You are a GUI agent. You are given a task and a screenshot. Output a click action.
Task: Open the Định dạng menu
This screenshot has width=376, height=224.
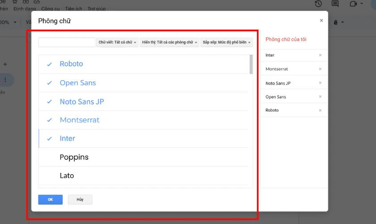pyautogui.click(x=25, y=9)
